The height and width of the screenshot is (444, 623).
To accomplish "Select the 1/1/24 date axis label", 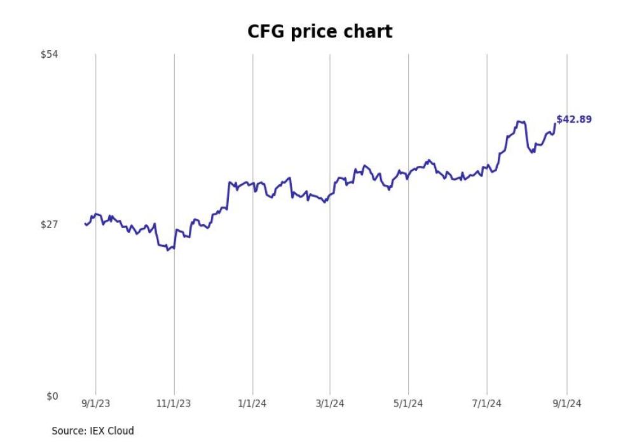I will click(x=252, y=404).
